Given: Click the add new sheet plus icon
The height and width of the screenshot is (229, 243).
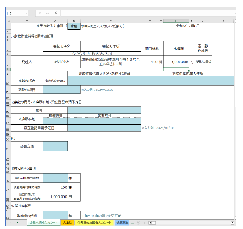Looking at the screenshot, I should point(138,222).
